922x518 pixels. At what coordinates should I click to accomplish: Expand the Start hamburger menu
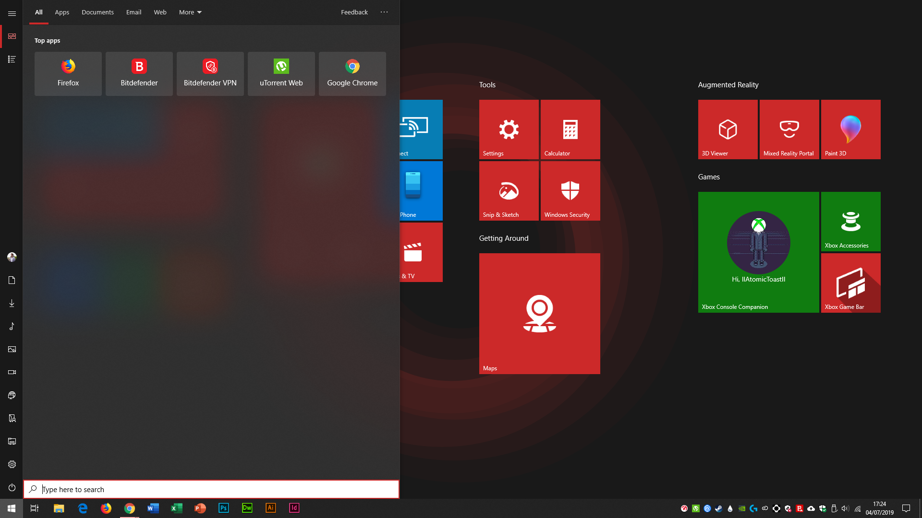[12, 13]
